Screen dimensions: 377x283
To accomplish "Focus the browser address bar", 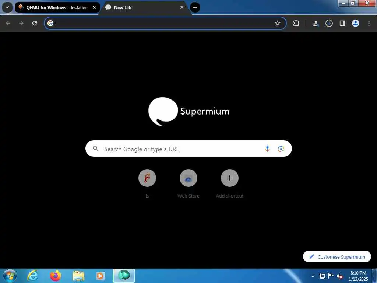I will 165,23.
